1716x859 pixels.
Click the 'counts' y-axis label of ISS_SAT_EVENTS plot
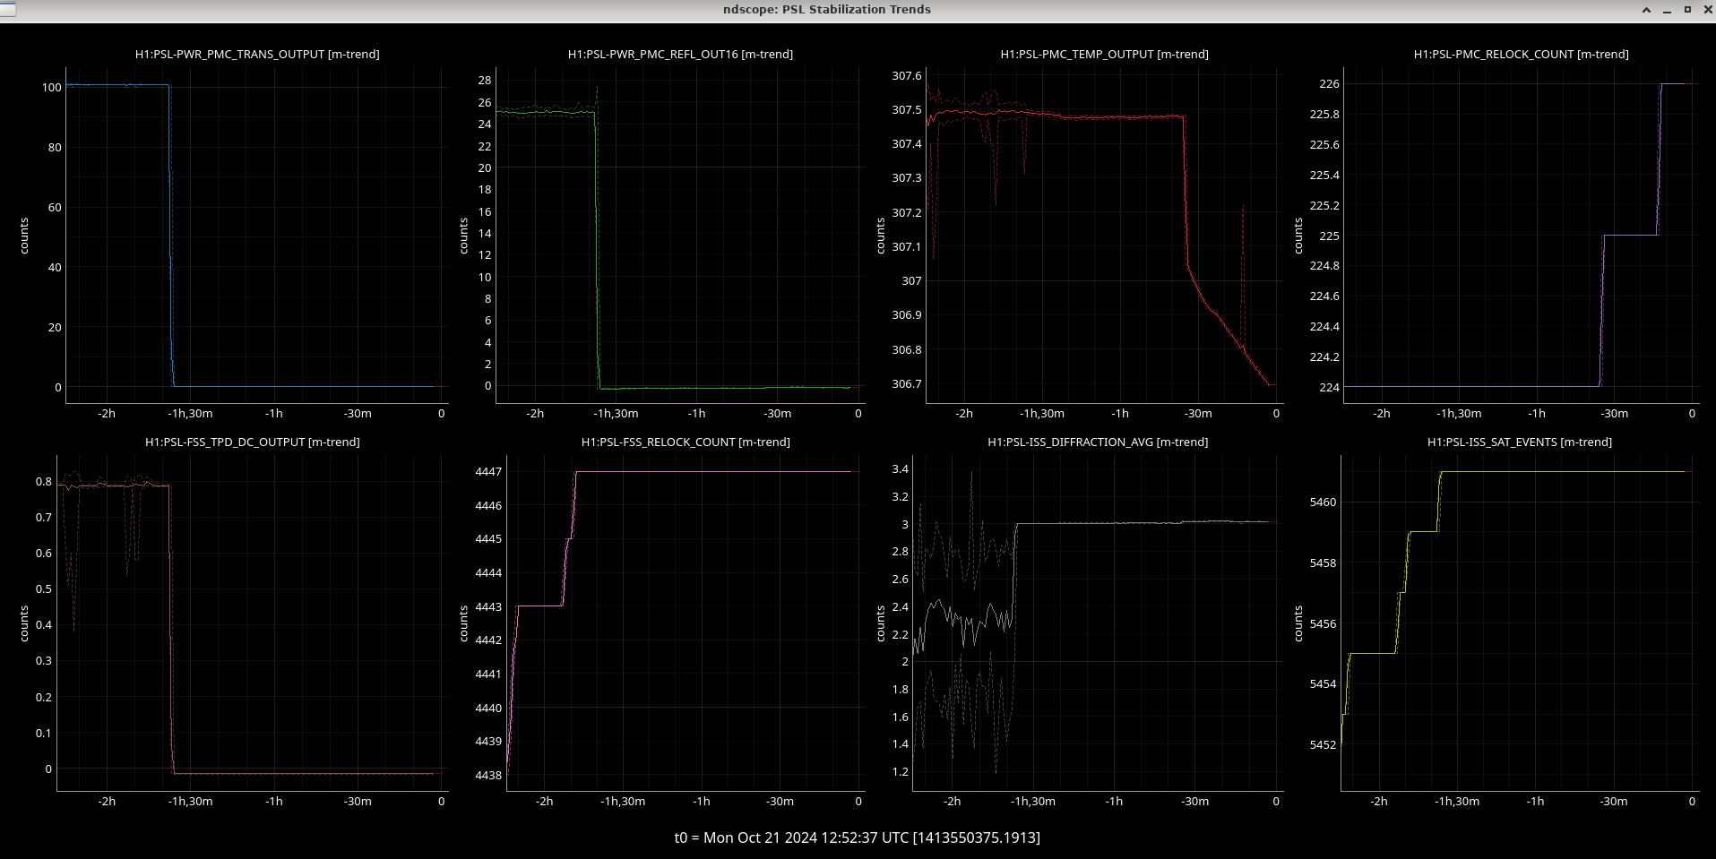[x=1298, y=623]
